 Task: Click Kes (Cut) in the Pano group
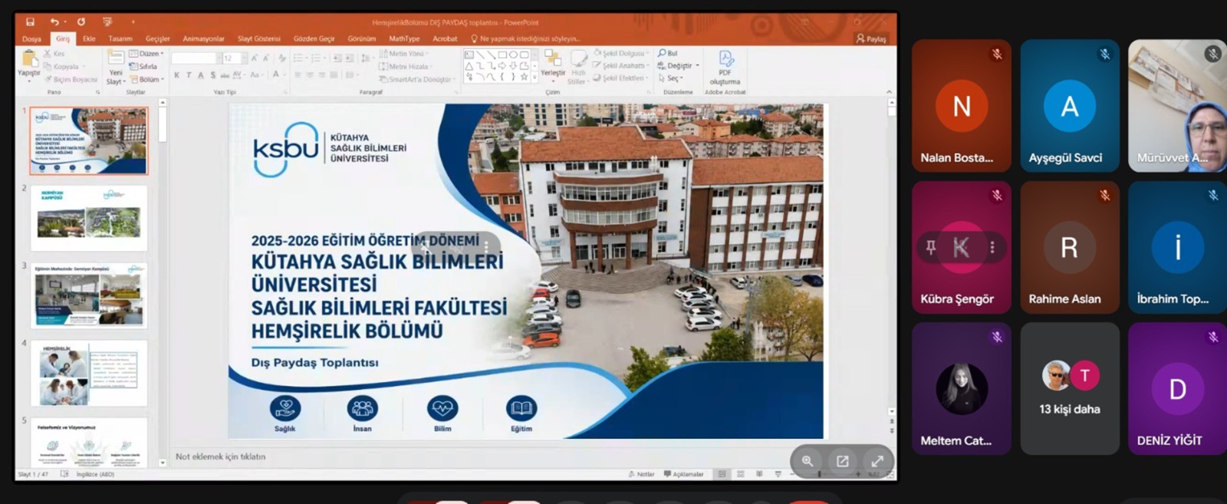click(54, 54)
